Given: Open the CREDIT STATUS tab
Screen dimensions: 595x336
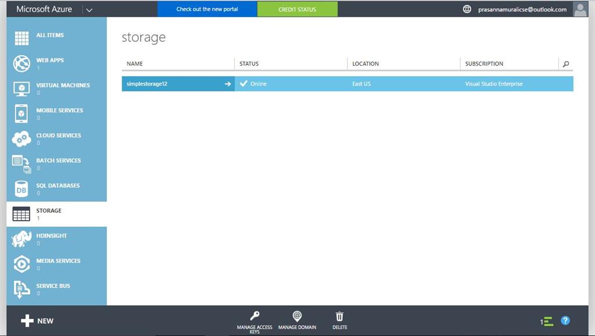Looking at the screenshot, I should [x=297, y=9].
